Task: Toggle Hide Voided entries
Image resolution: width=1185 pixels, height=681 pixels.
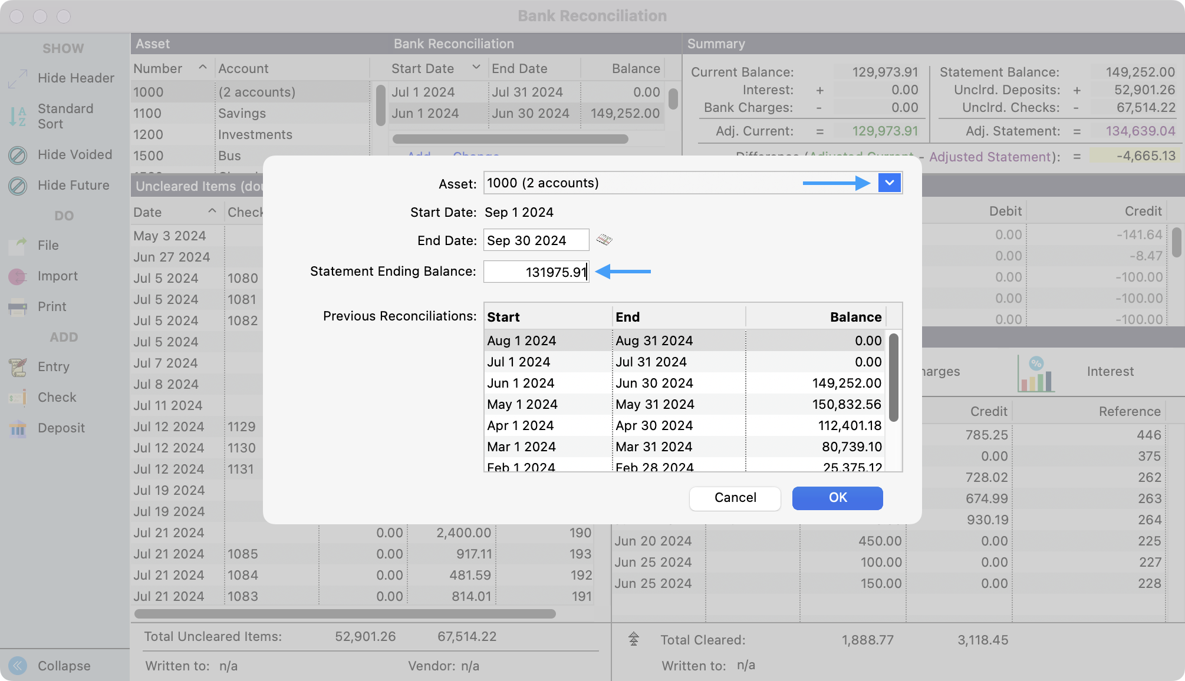Action: coord(18,155)
